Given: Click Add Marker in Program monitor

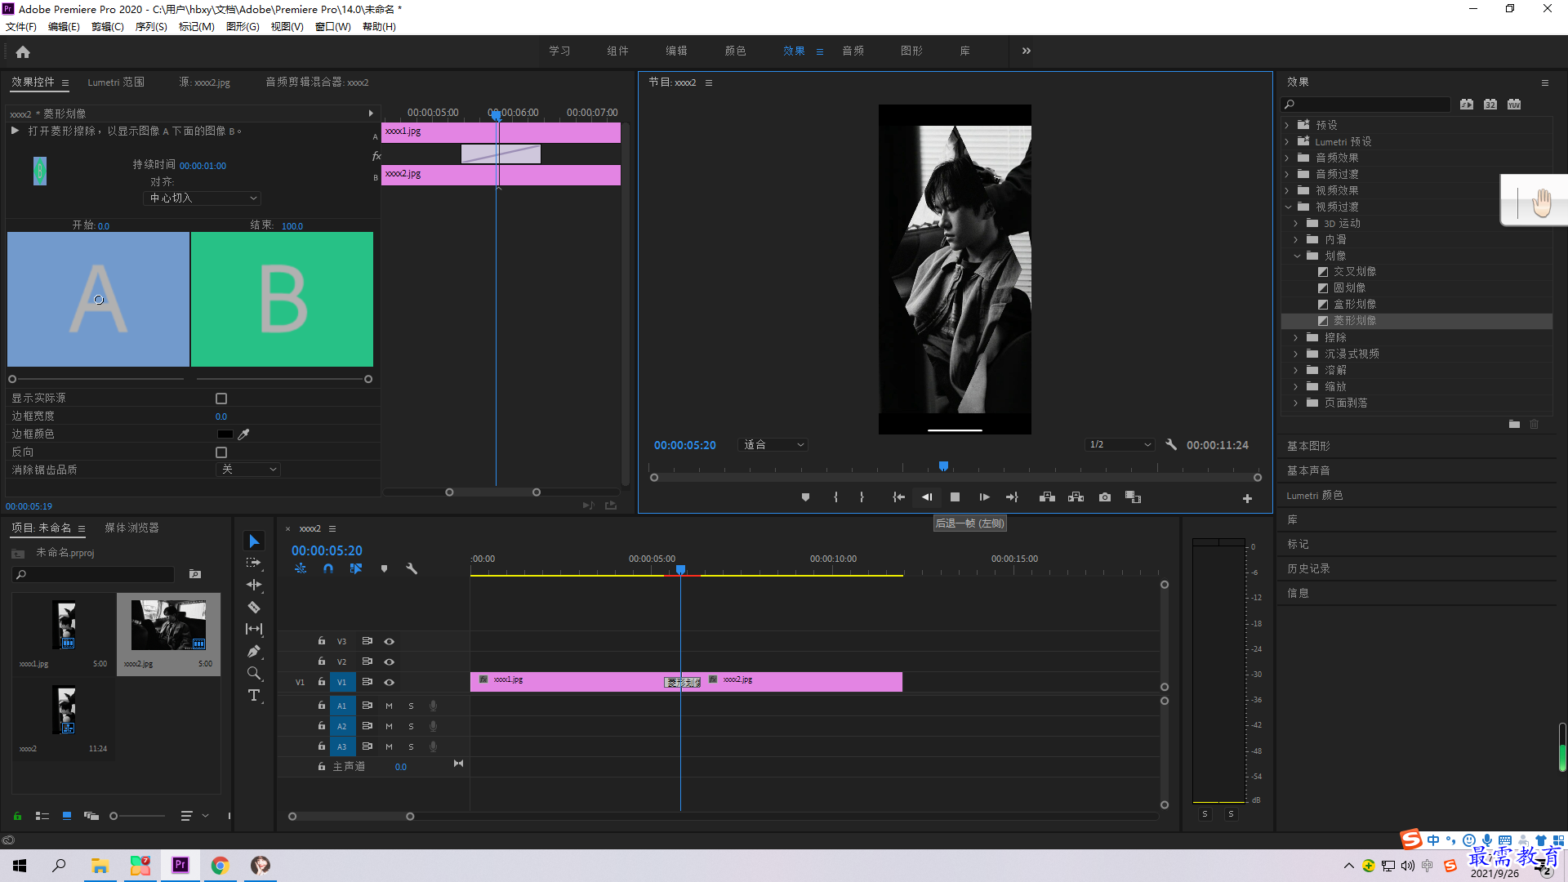Looking at the screenshot, I should pyautogui.click(x=805, y=497).
